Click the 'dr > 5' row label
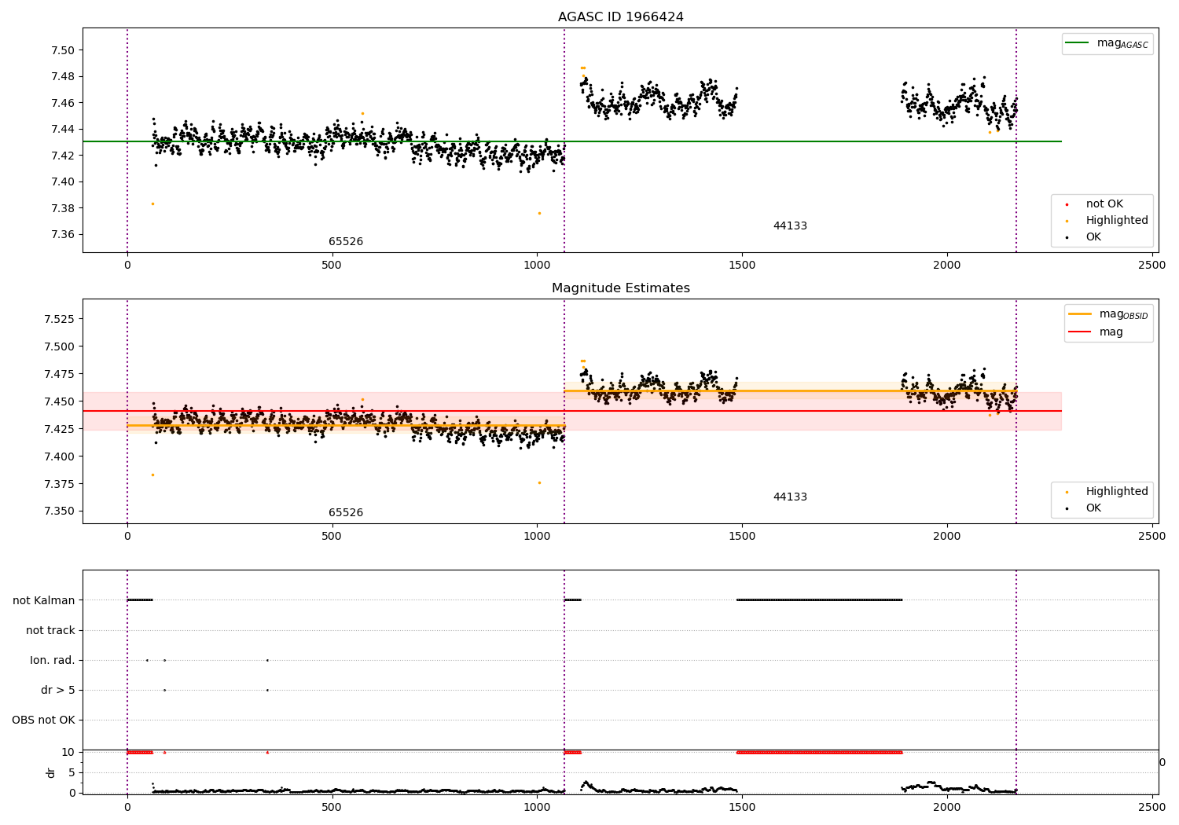This screenshot has height=825, width=1179. [58, 691]
